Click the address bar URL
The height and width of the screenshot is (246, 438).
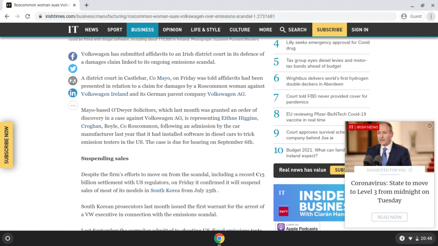(160, 16)
